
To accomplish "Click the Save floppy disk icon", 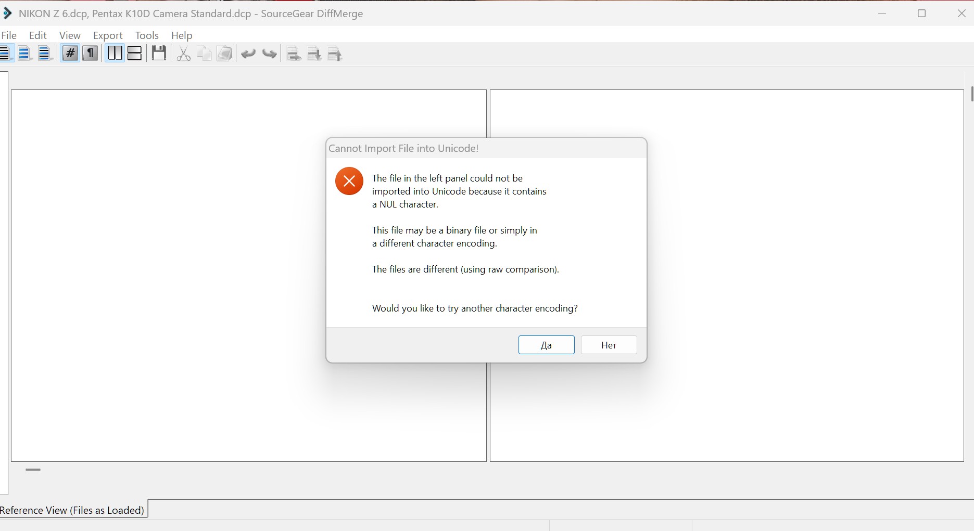I will pos(159,54).
